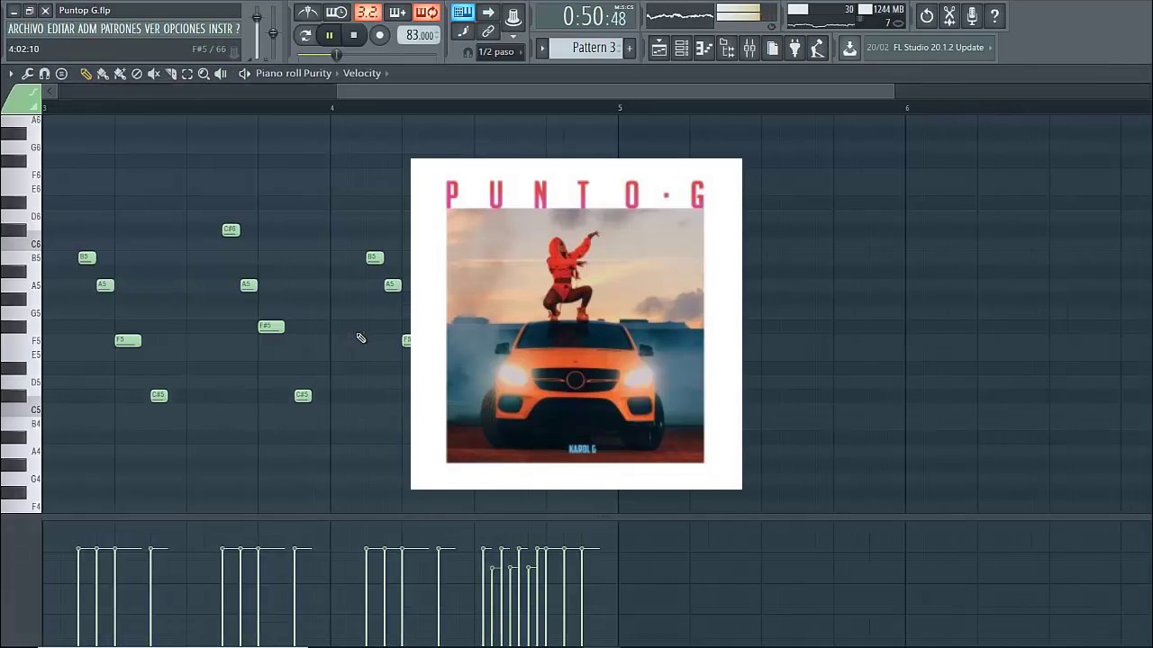
Task: Click the headphones icon next to snap
Action: (x=468, y=52)
